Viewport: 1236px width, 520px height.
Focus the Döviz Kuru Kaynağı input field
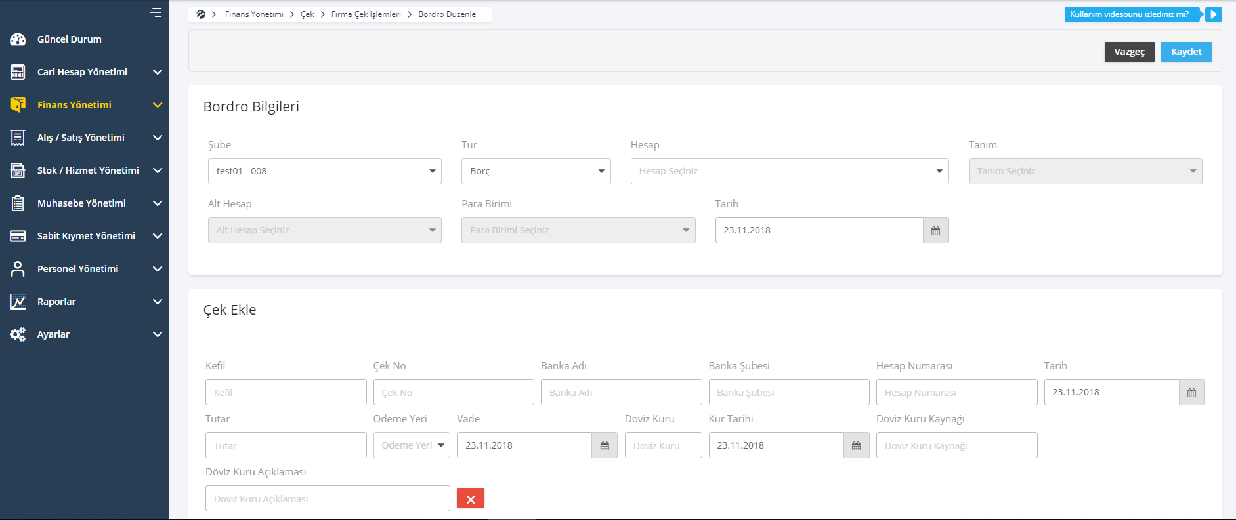tap(957, 445)
